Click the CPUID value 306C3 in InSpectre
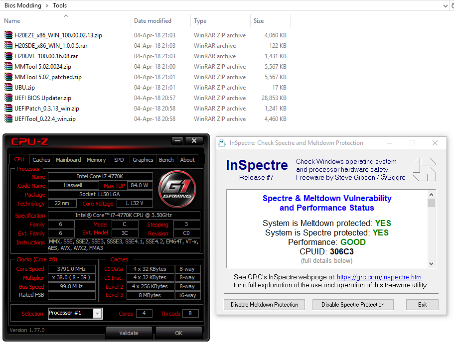 click(x=342, y=251)
